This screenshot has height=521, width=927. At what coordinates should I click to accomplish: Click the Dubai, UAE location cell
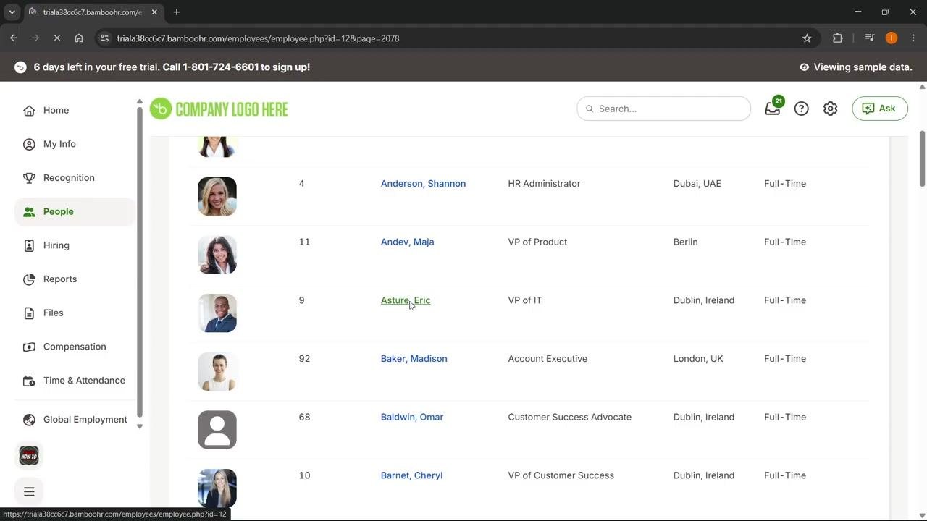(x=697, y=184)
